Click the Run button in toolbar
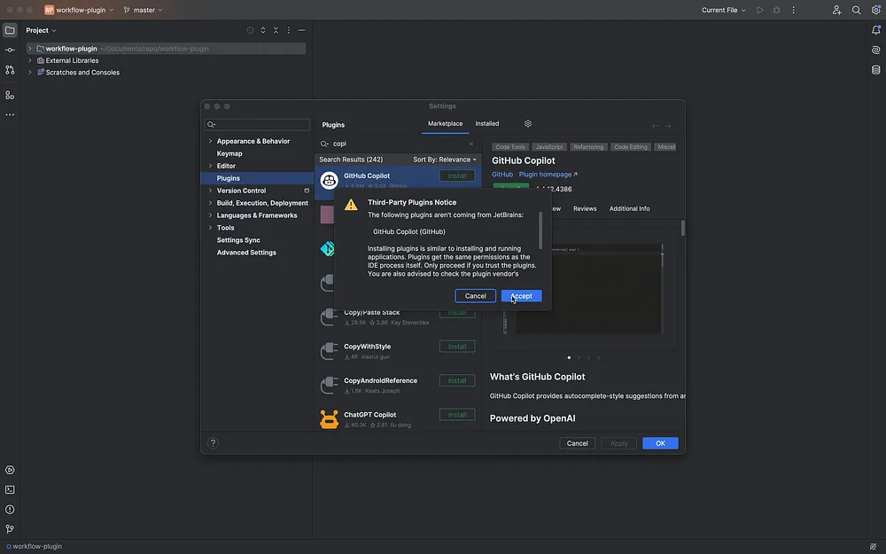The width and height of the screenshot is (886, 554). (x=760, y=10)
